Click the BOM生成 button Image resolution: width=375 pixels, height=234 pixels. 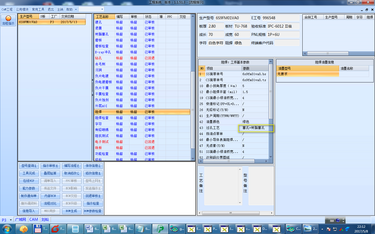72,211
